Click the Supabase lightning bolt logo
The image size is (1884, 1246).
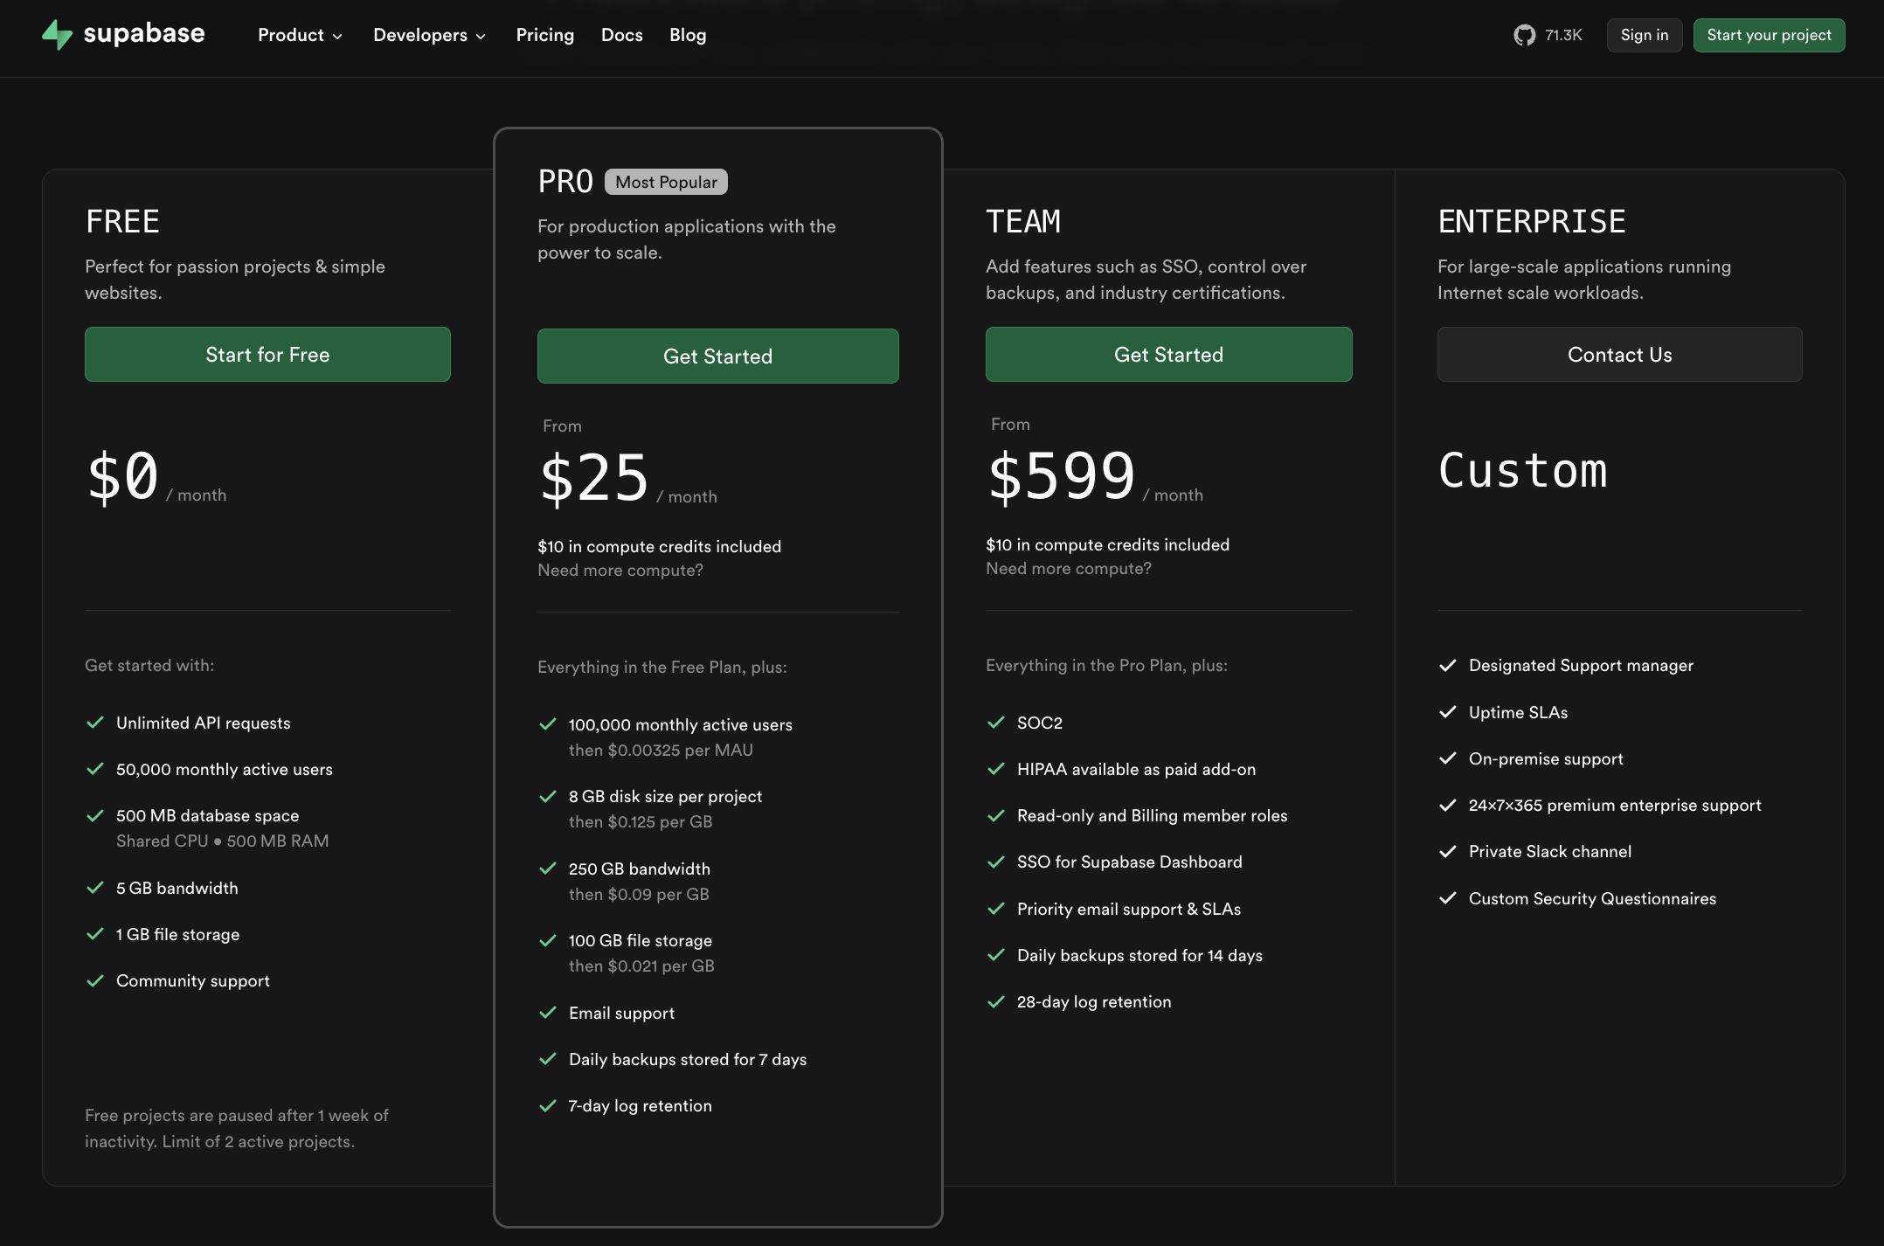pyautogui.click(x=58, y=35)
